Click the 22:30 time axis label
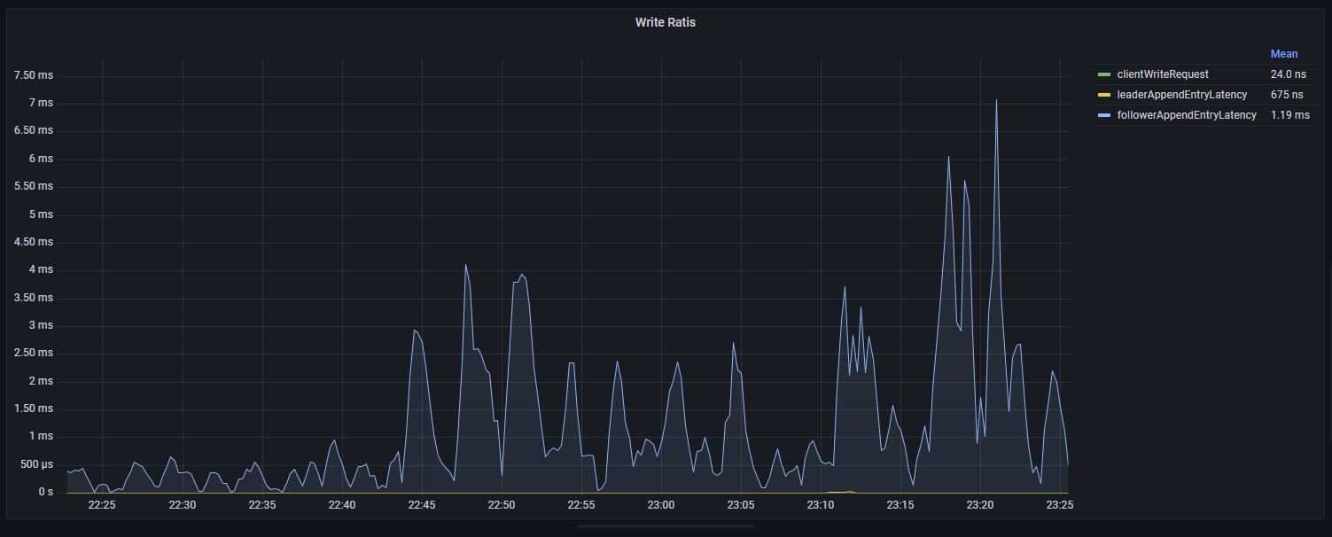The height and width of the screenshot is (537, 1332). (x=182, y=505)
